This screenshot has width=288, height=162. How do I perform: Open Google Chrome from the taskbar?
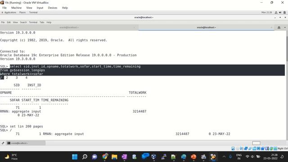105,157
